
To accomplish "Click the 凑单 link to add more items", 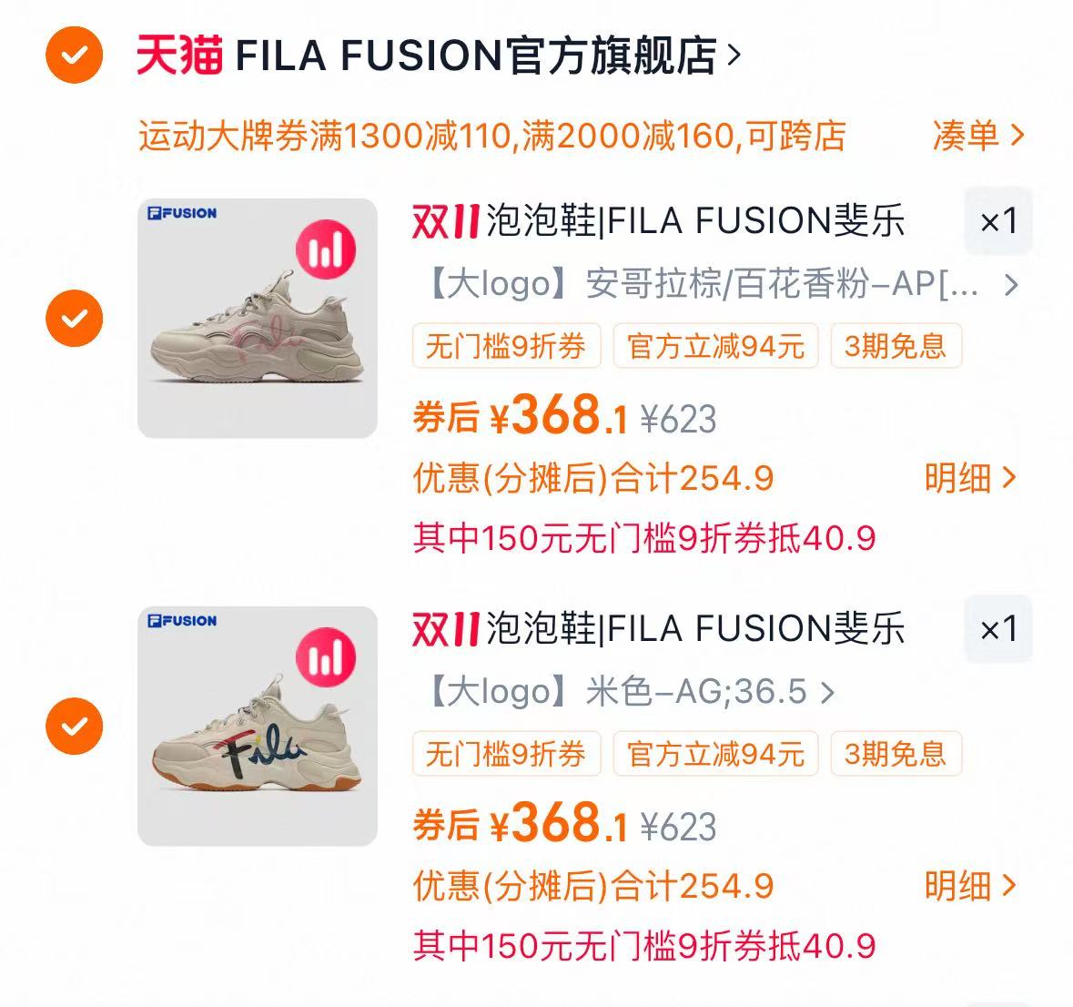I will 977,136.
